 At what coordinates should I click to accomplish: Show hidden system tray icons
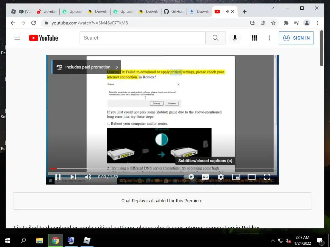tap(273, 241)
